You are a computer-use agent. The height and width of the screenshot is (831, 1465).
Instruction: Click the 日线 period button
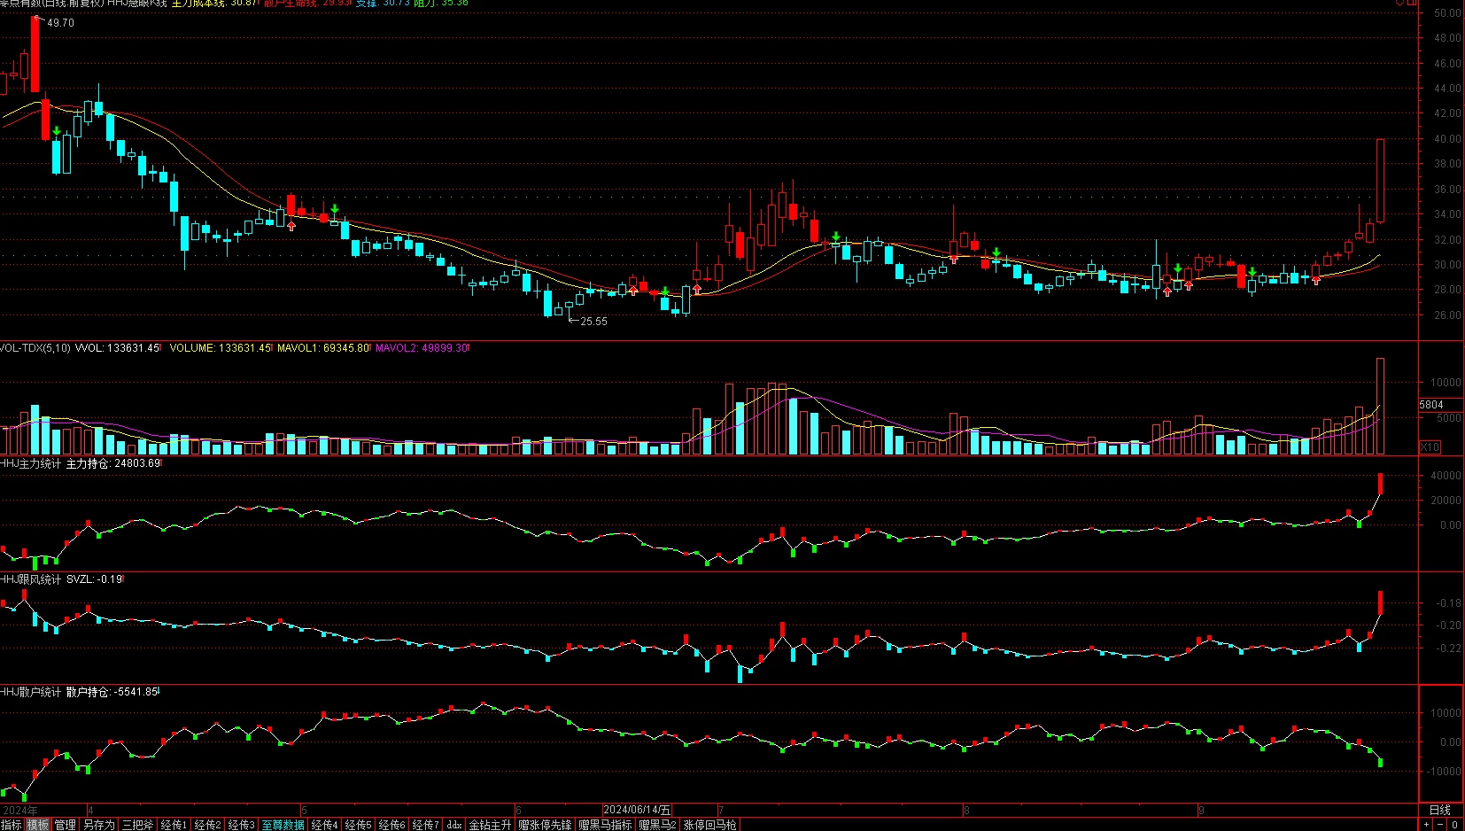(x=1440, y=810)
